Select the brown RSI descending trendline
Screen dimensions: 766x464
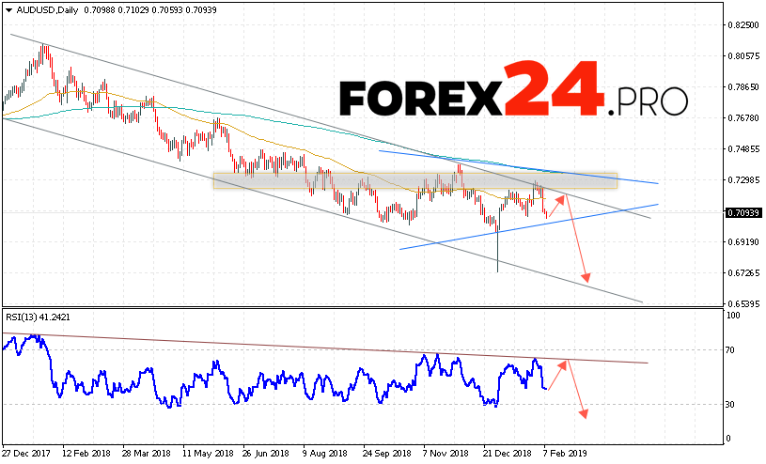click(x=329, y=348)
